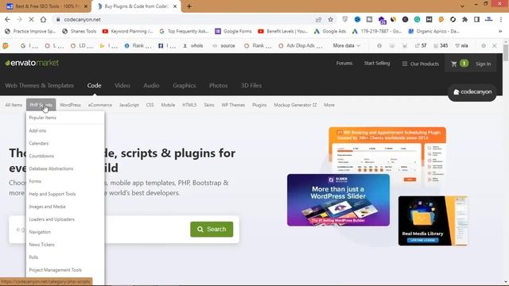Choose Countdowns from the dropdown

pos(41,156)
